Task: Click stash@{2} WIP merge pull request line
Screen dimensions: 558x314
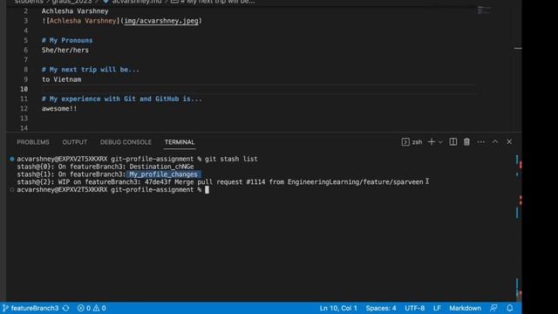Action: pos(220,182)
